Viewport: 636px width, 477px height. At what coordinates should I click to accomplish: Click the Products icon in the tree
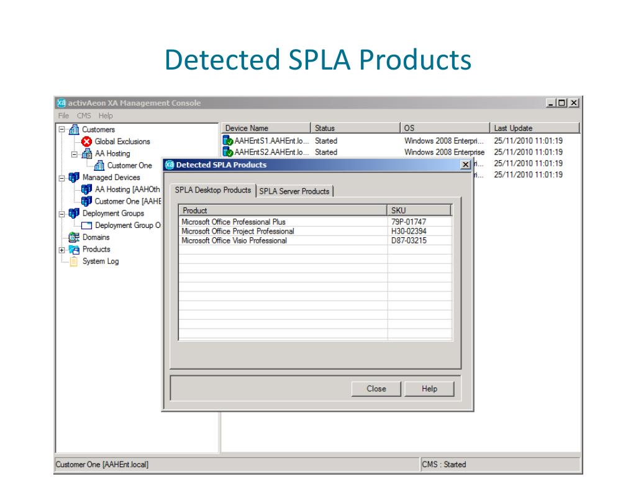75,250
